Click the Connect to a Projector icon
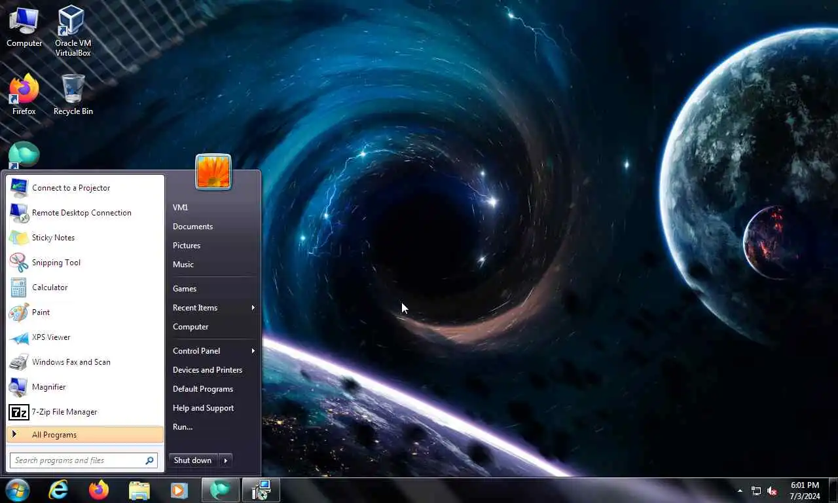The image size is (838, 503). point(18,188)
